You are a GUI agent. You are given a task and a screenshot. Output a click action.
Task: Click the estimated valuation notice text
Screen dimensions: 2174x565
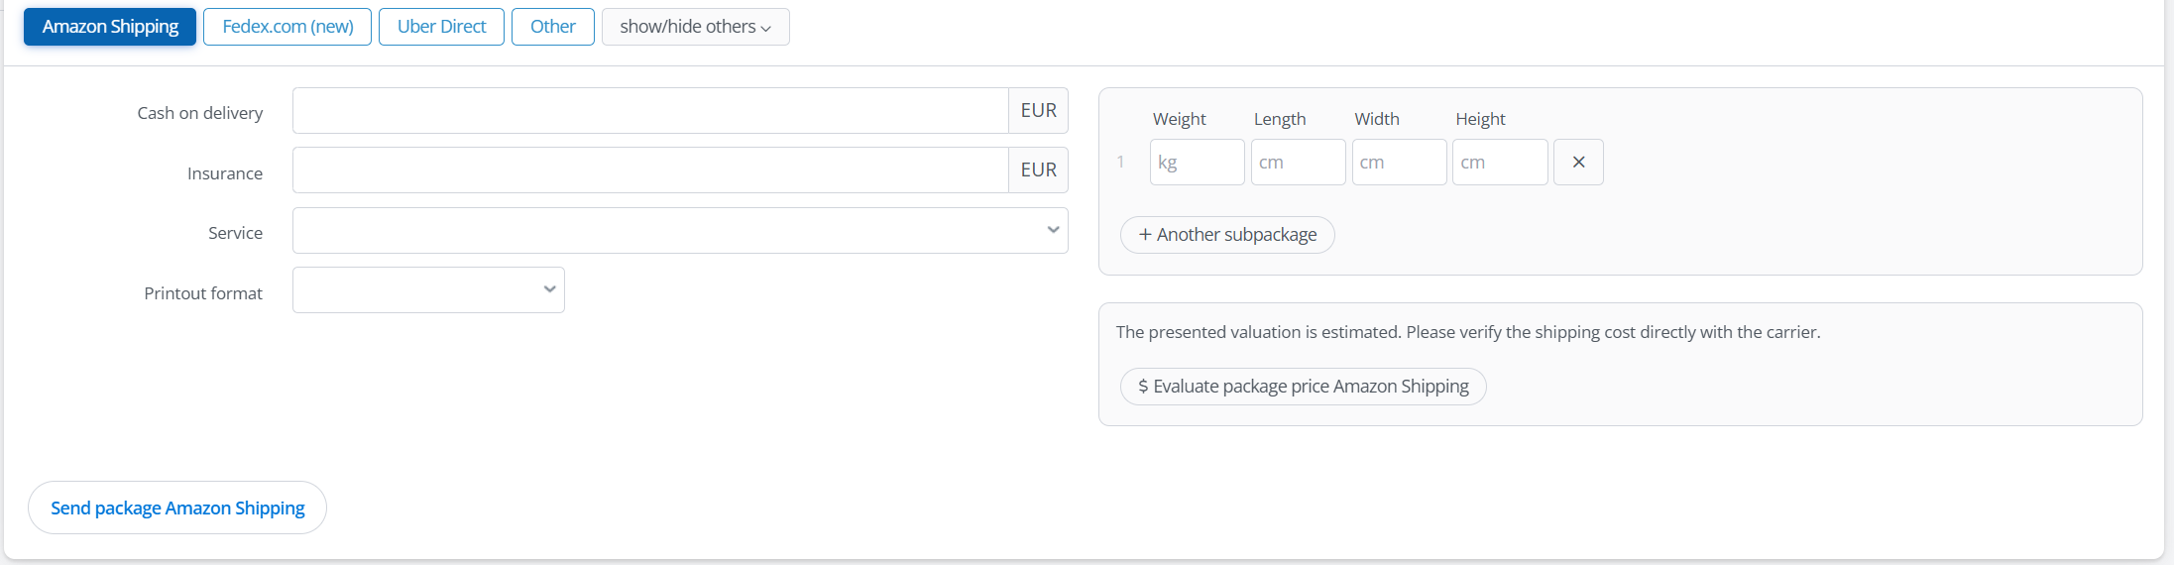(x=1467, y=332)
